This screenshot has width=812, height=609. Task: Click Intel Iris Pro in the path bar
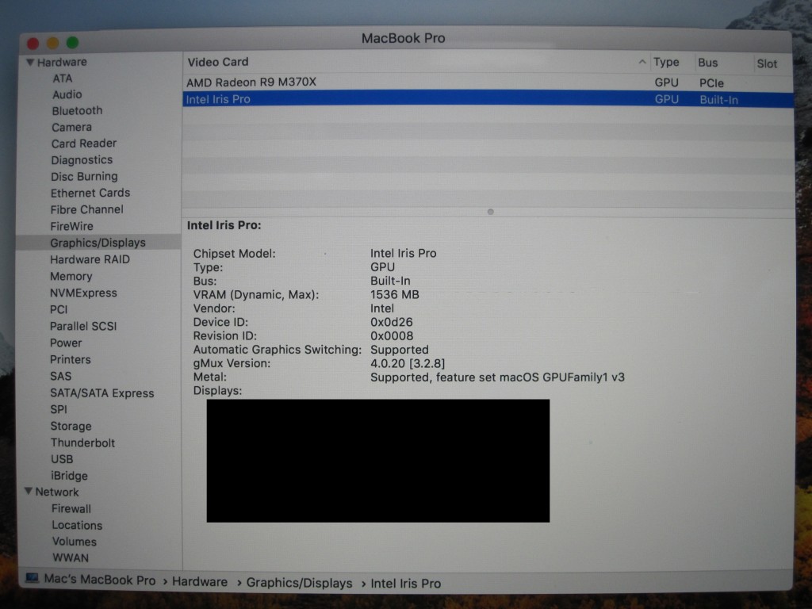click(406, 584)
